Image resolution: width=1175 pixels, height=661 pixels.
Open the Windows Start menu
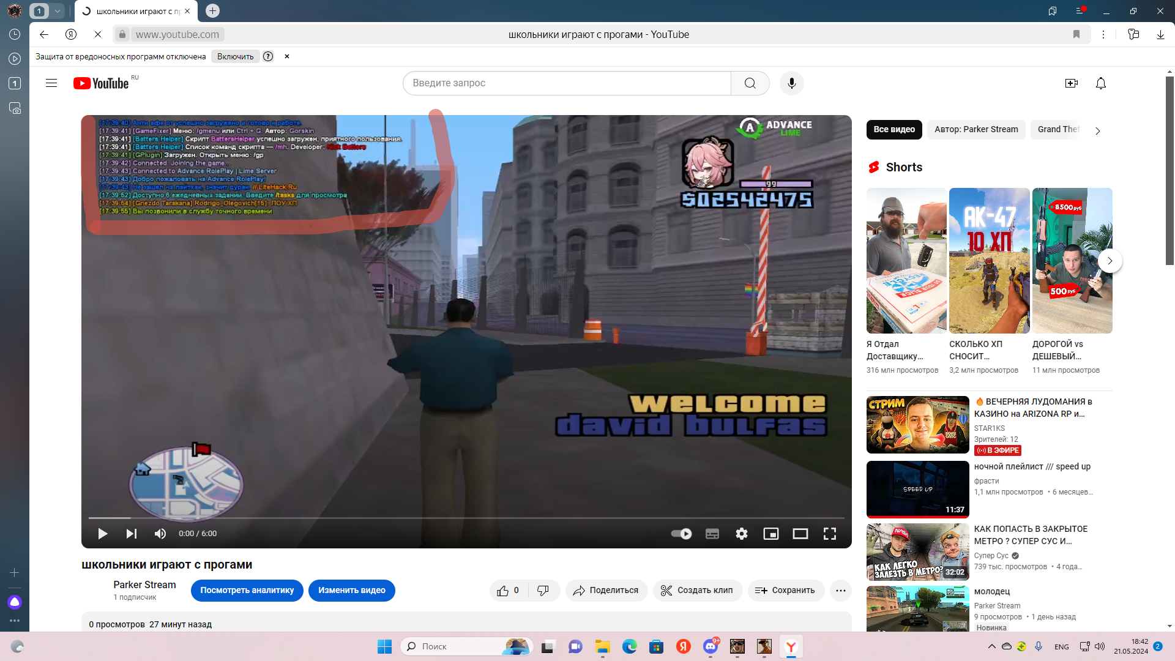[x=384, y=647]
